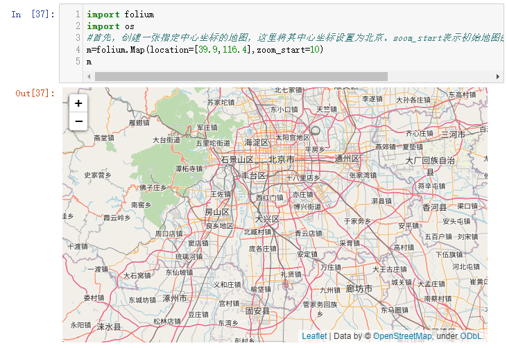Click the 史家营乡 label on map
507x348 pixels.
[98, 175]
